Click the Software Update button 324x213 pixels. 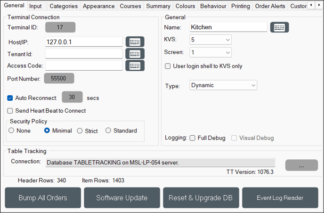pos(122,198)
